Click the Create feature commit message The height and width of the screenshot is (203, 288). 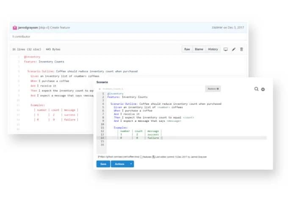(x=60, y=27)
